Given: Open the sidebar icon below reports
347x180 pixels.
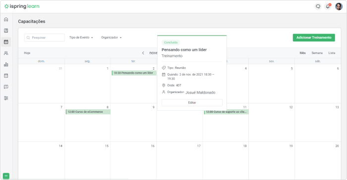Looking at the screenshot, I should coord(6,76).
